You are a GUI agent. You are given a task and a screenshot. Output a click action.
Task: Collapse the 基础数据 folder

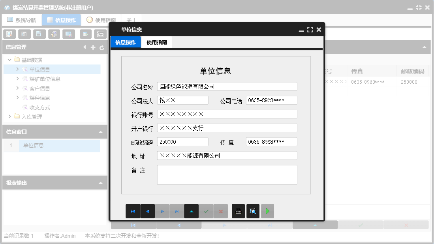tap(9, 60)
